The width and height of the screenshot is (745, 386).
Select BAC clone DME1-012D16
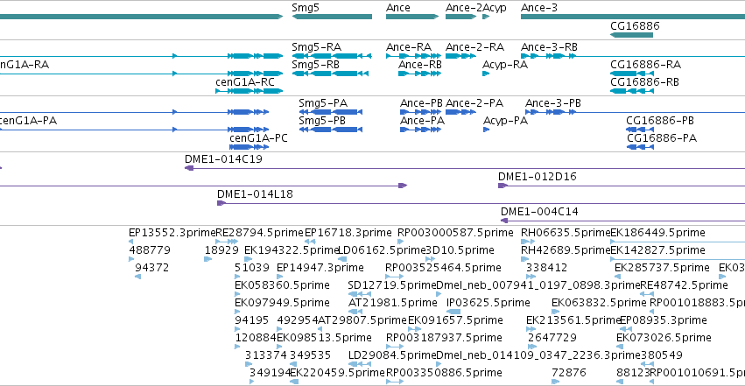coord(538,177)
